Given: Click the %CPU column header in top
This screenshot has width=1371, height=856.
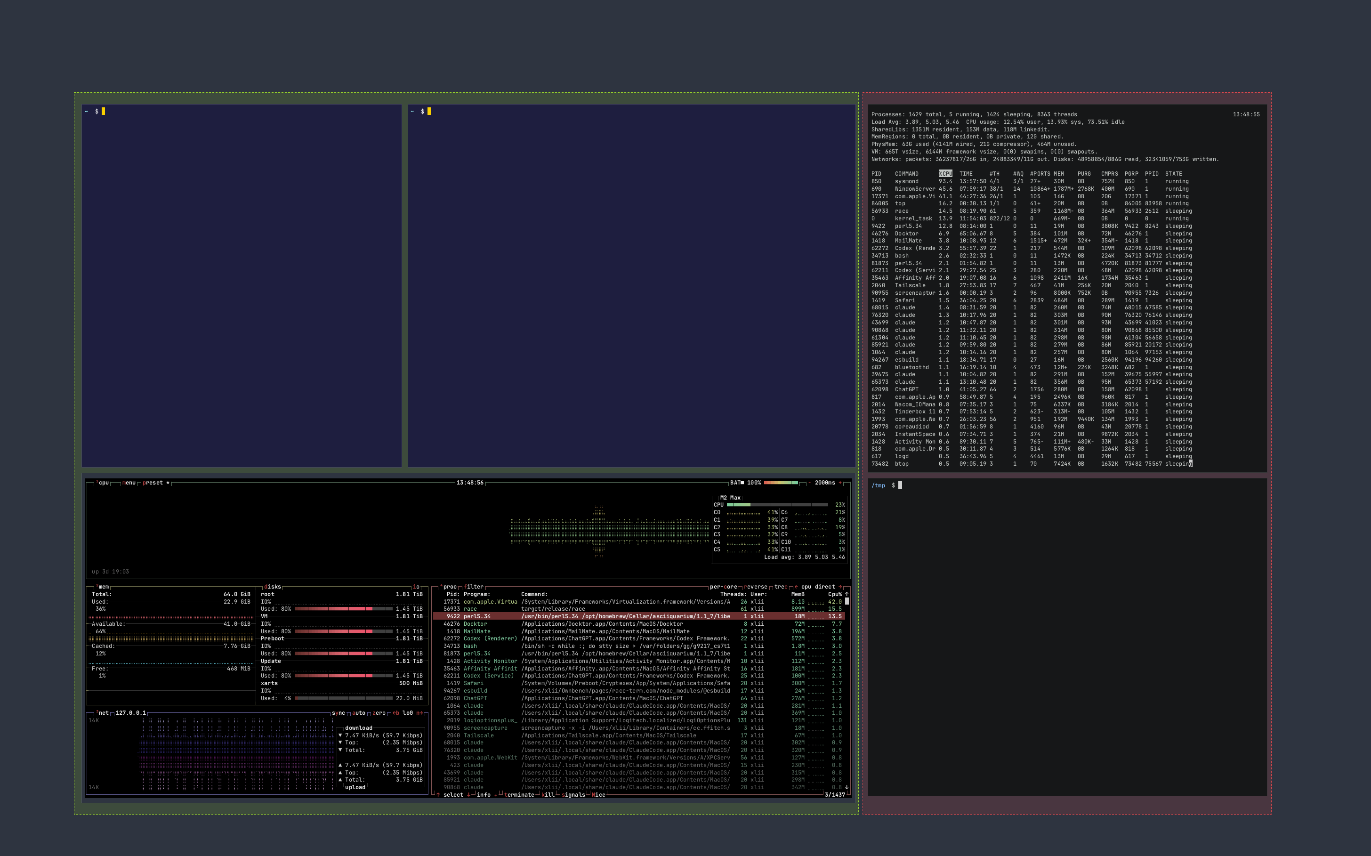Looking at the screenshot, I should [x=945, y=174].
